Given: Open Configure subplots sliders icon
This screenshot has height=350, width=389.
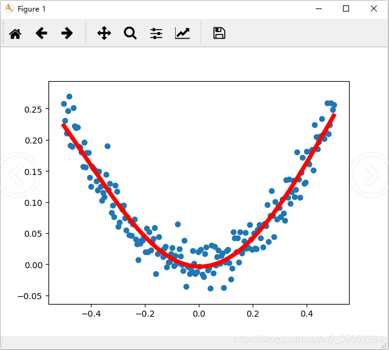Looking at the screenshot, I should [156, 33].
